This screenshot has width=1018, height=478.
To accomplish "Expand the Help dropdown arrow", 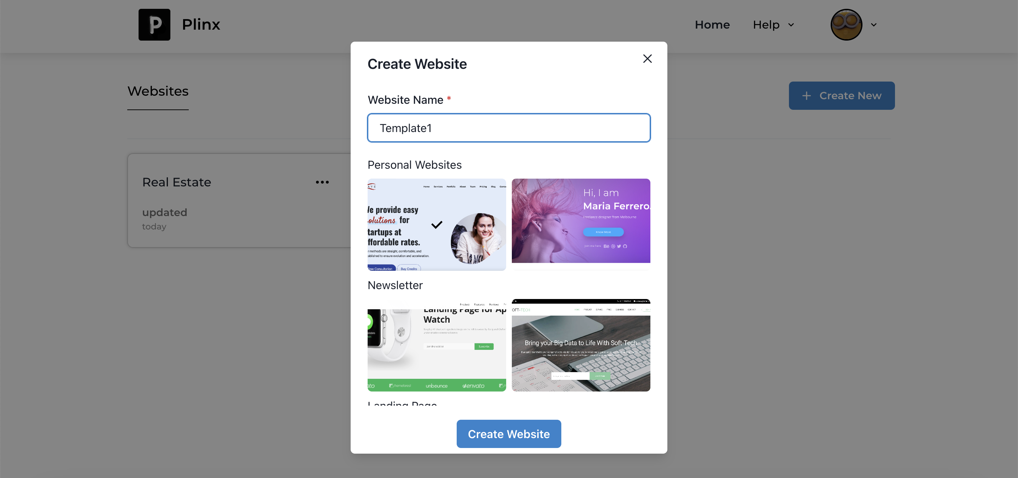I will coord(791,25).
